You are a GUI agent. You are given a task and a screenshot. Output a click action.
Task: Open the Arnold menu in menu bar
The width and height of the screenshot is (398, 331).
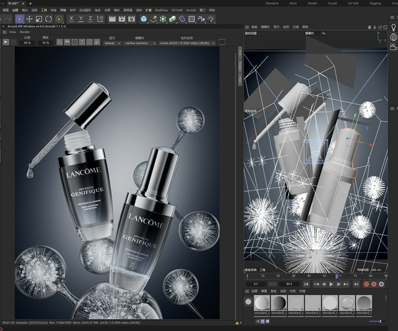191,10
